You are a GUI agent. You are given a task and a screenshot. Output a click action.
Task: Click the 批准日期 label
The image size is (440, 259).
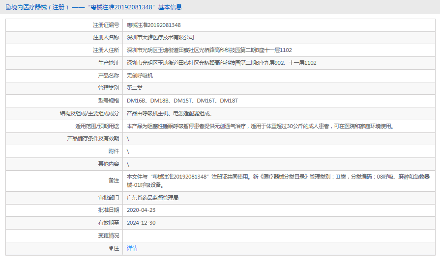[109, 210]
